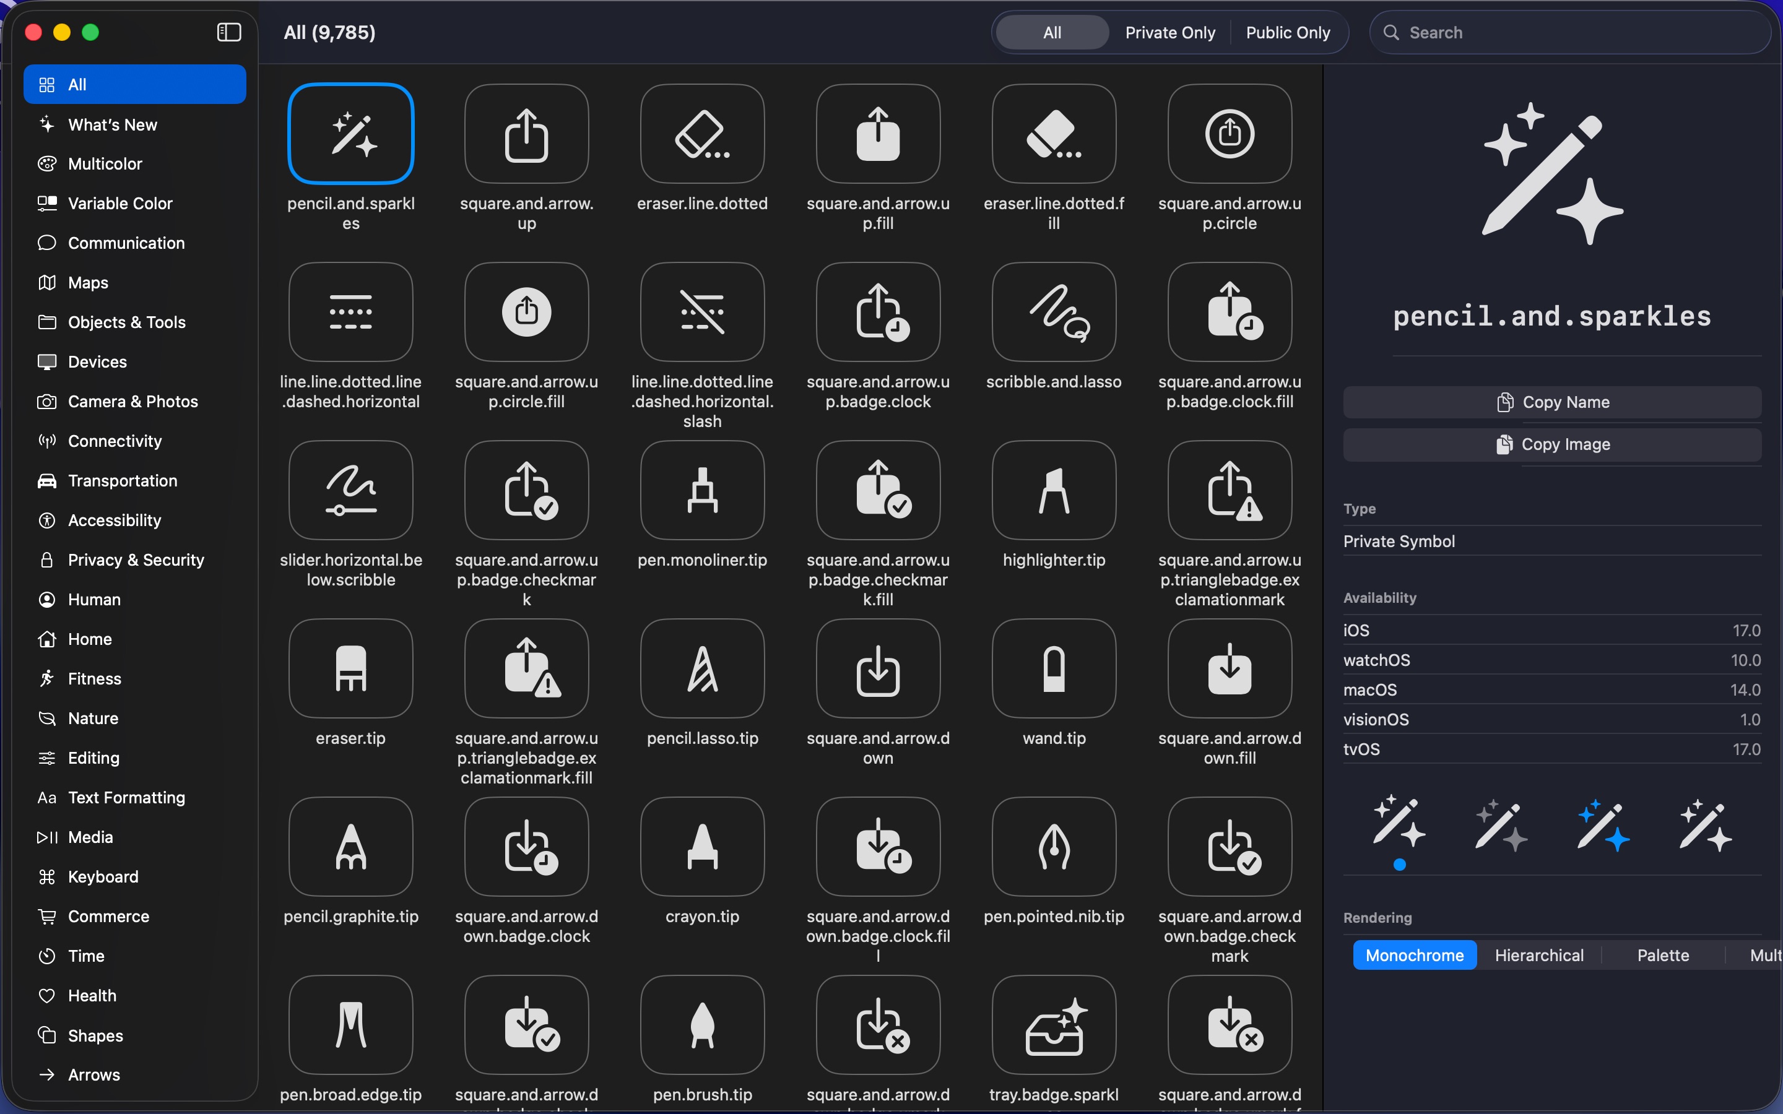This screenshot has height=1114, width=1783.
Task: Select the pen.monoliner.tip symbol
Action: [x=702, y=490]
